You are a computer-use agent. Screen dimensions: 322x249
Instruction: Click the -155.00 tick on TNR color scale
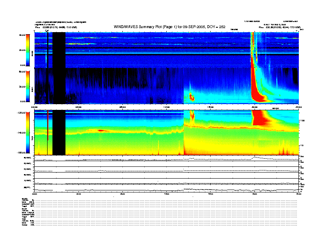(x=22, y=153)
